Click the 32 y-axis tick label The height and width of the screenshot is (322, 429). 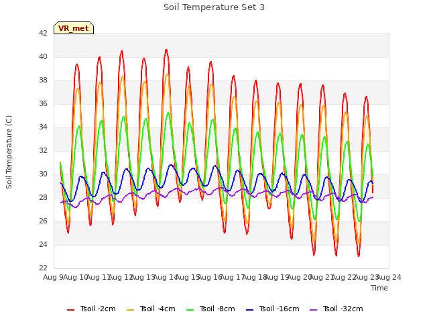(43, 150)
